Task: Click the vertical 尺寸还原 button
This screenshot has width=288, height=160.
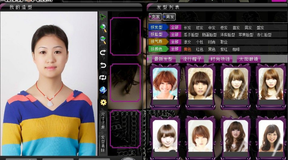Action: (103, 121)
